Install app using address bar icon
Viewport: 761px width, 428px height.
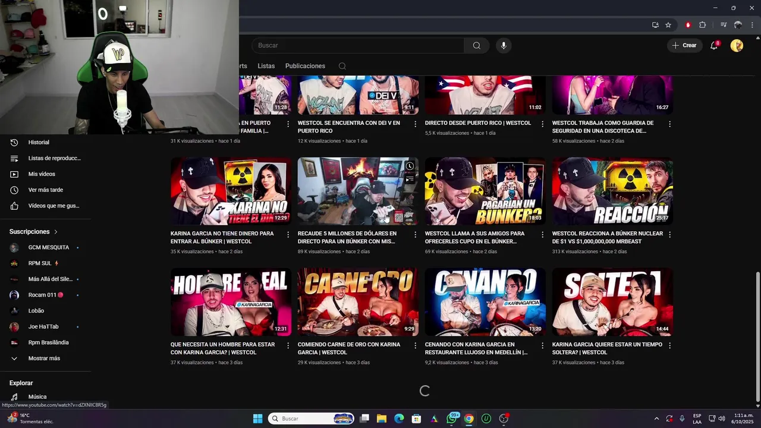pyautogui.click(x=655, y=25)
